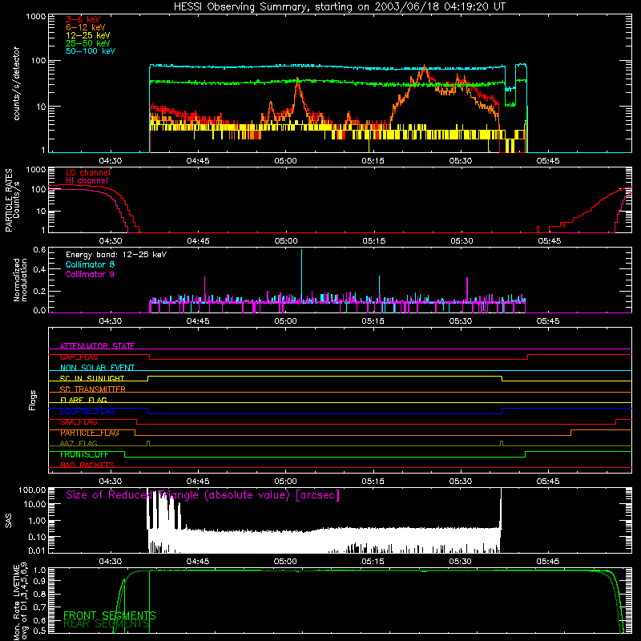Click the FRONT SEGMENTS legend label
The height and width of the screenshot is (641, 641).
point(110,615)
